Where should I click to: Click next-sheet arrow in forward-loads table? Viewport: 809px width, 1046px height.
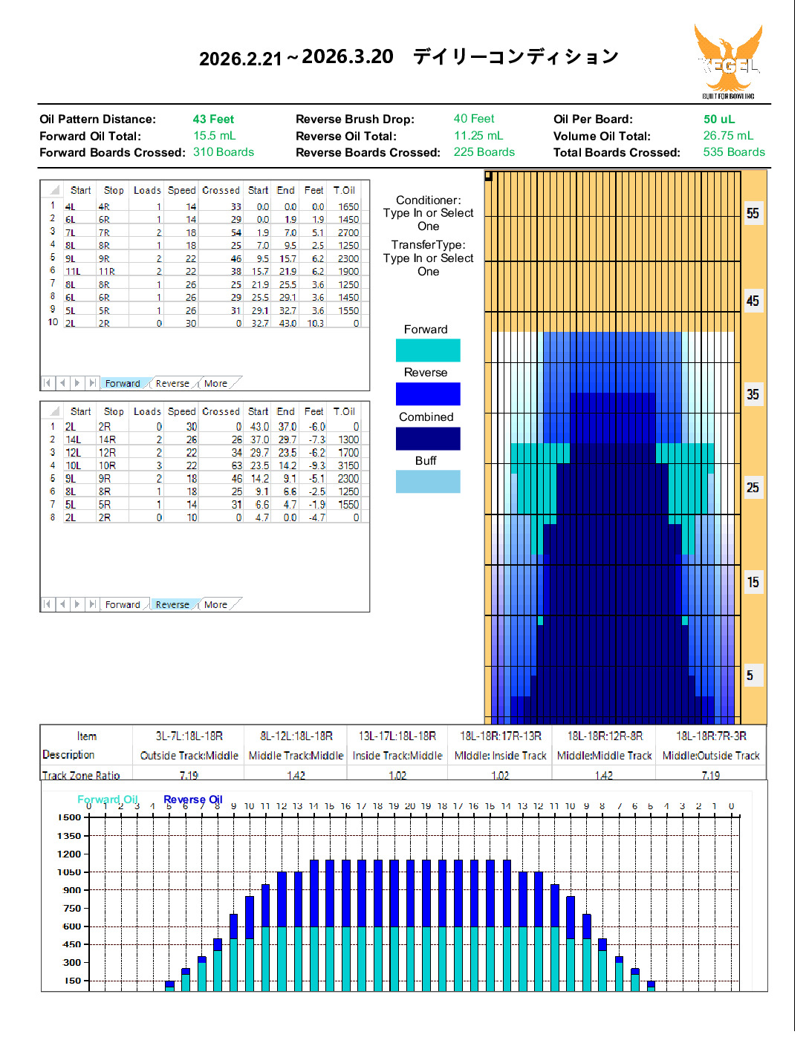77,383
